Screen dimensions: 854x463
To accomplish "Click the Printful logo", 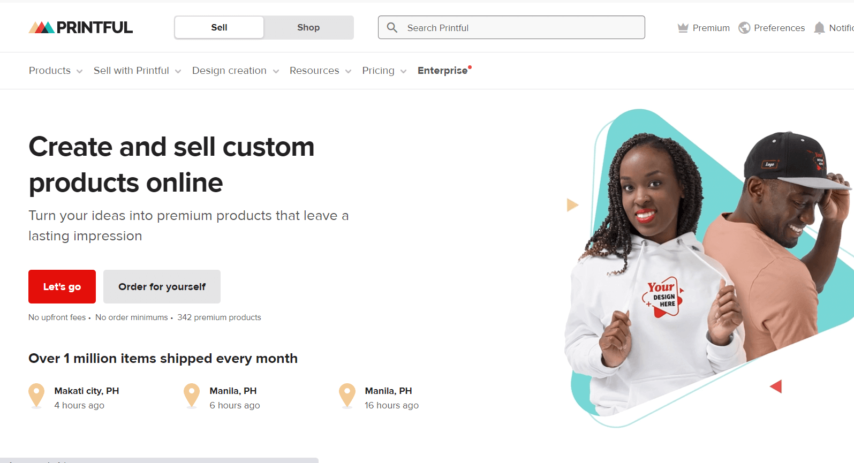I will point(80,27).
